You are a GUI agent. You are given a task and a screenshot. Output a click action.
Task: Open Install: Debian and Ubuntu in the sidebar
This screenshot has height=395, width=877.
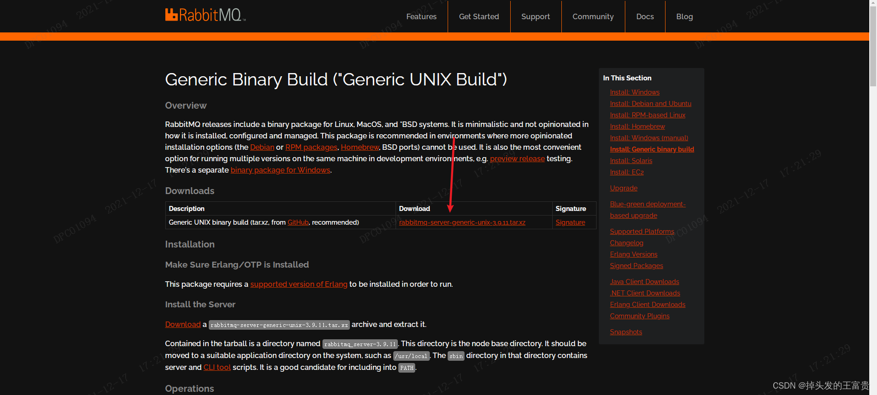[650, 104]
